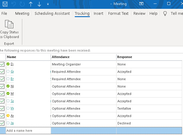
Task: Maximize the Meeting window
Action: tap(169, 4)
